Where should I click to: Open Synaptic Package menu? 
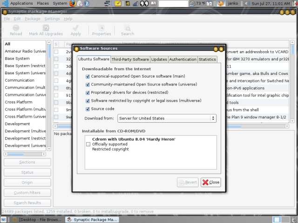(x=33, y=19)
